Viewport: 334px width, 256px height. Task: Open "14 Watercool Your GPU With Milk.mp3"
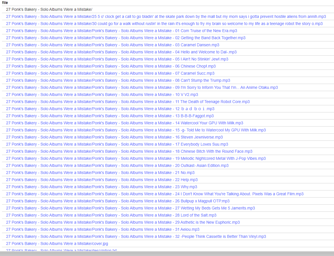(x=124, y=123)
